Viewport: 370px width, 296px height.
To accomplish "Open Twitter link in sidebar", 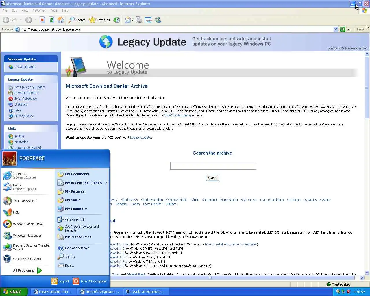I will click(x=19, y=136).
